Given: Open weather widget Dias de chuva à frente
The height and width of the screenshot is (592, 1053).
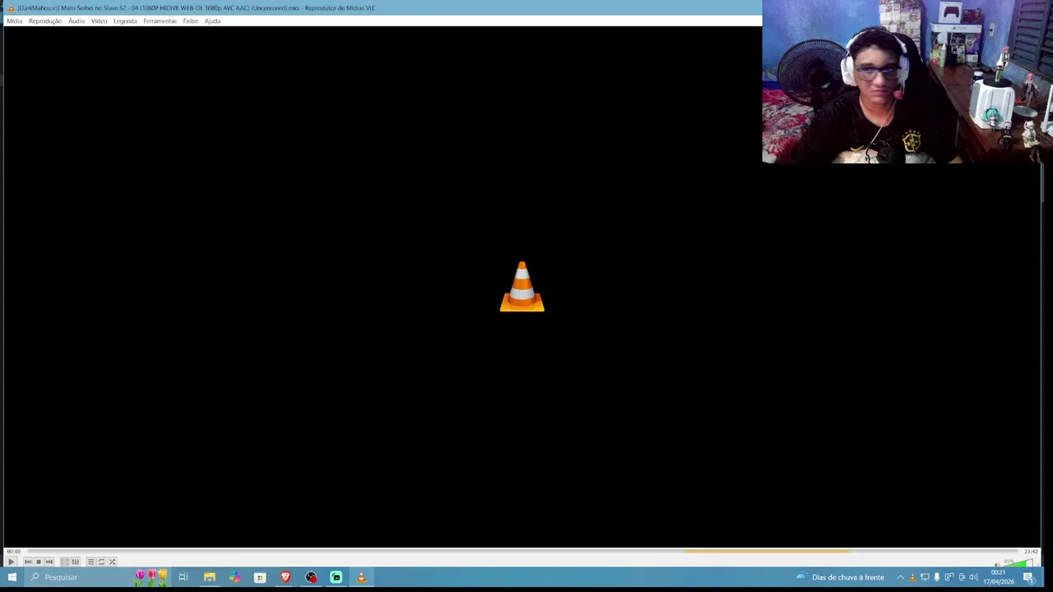Looking at the screenshot, I should pos(840,577).
